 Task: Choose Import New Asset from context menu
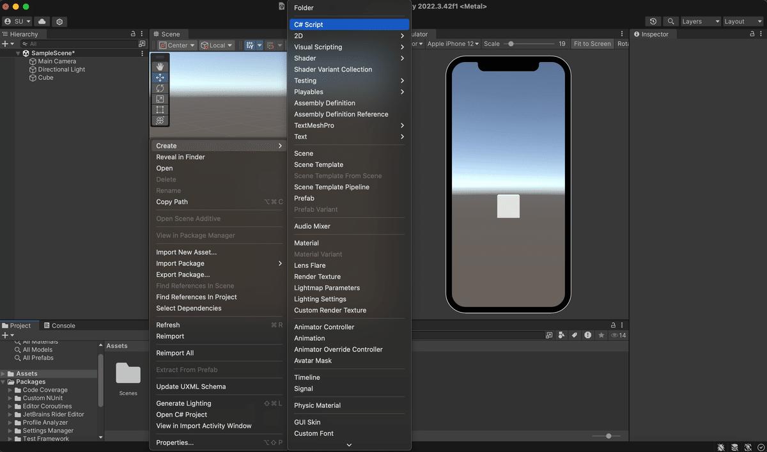(x=217, y=253)
